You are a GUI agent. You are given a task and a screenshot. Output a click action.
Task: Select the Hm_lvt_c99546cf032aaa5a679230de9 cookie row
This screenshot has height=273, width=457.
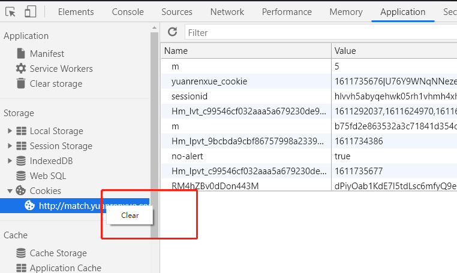(x=309, y=111)
